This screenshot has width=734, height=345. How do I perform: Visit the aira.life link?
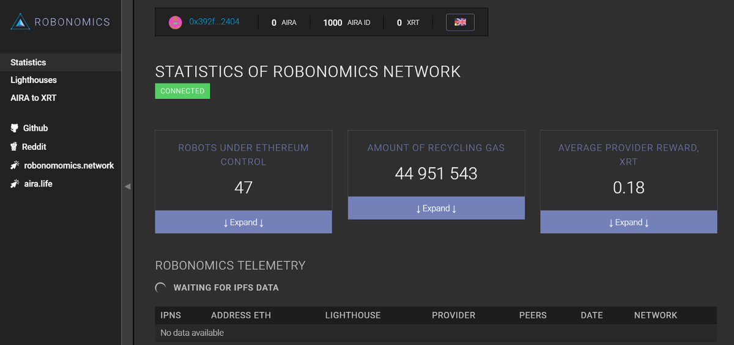pyautogui.click(x=39, y=184)
